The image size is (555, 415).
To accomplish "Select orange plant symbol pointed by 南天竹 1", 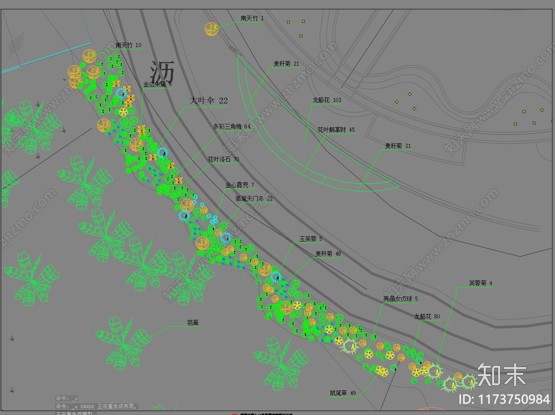I will (211, 29).
